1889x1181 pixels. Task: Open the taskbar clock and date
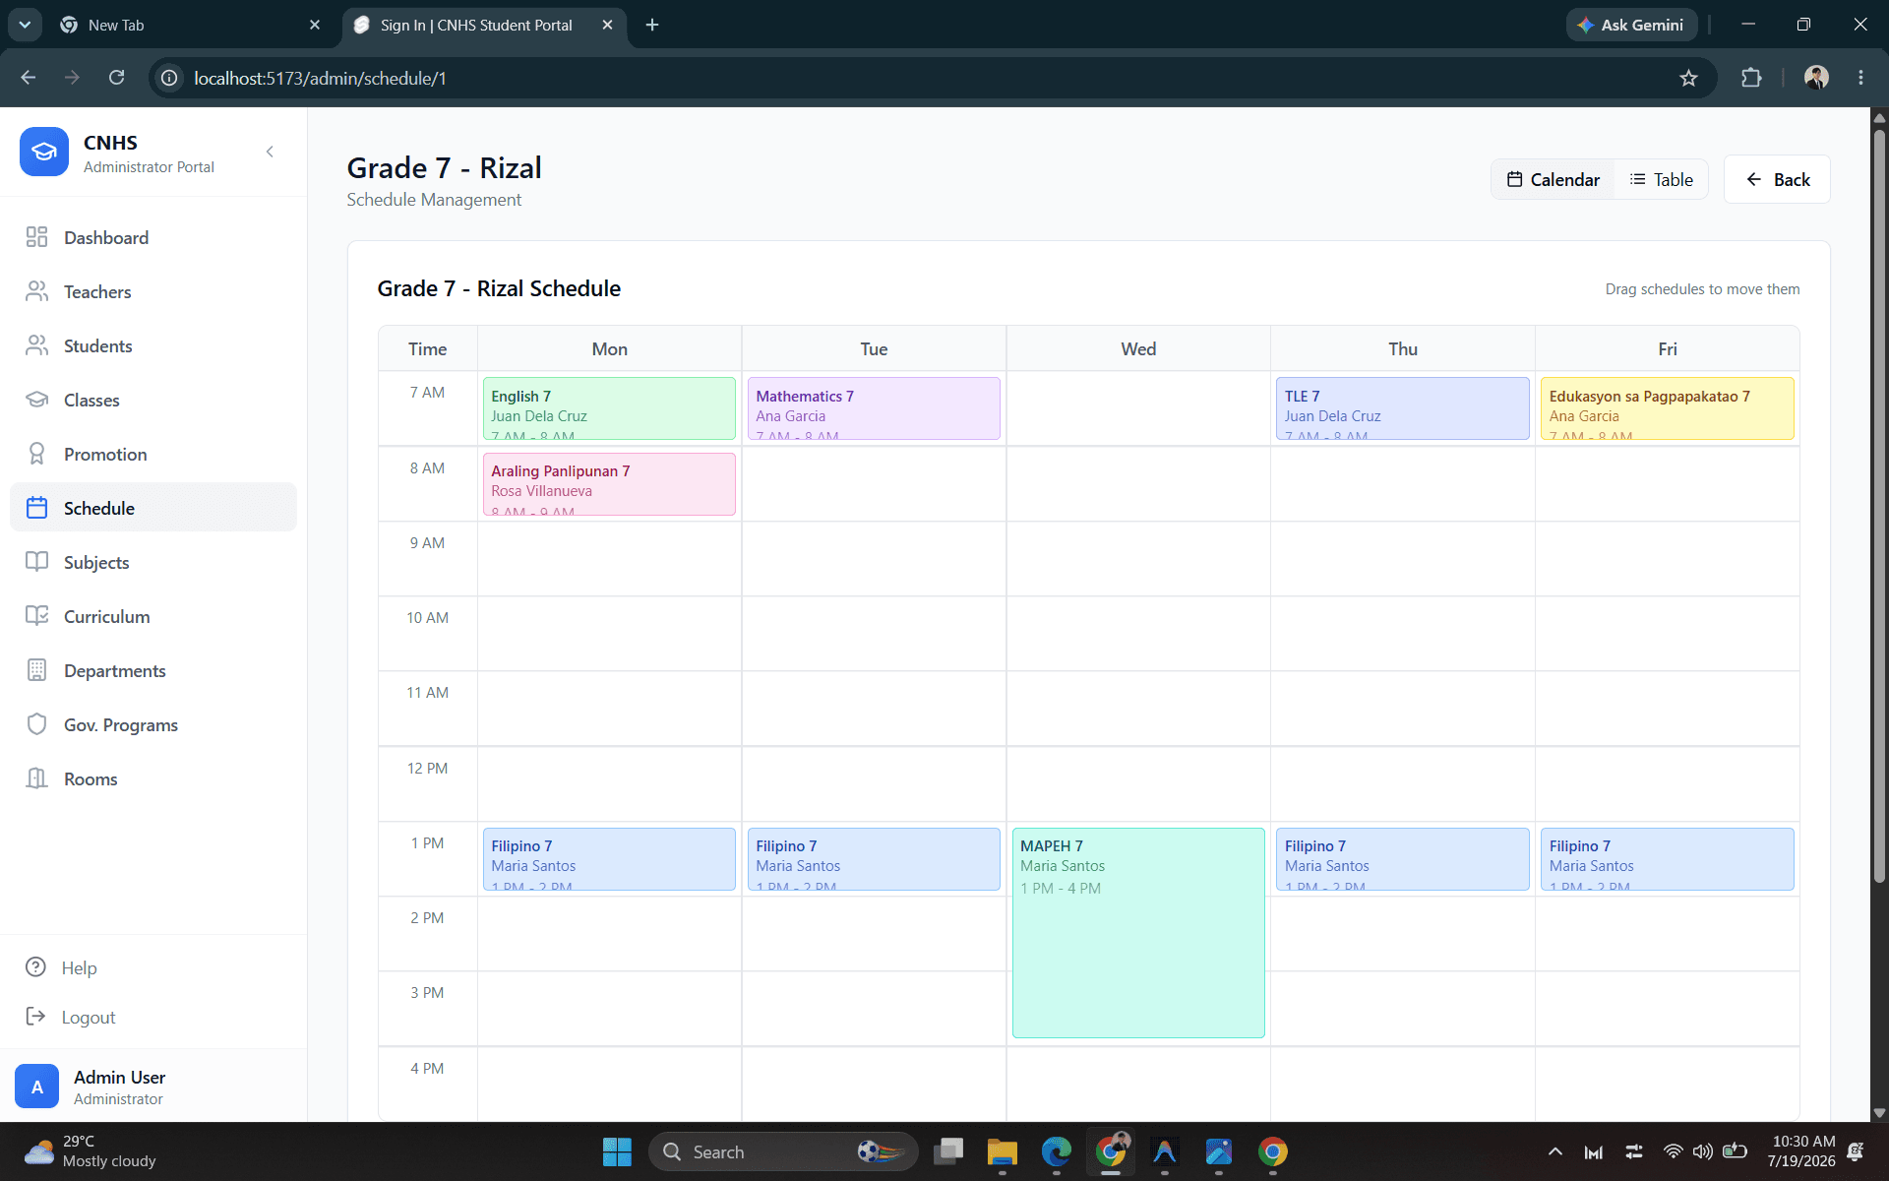pyautogui.click(x=1801, y=1151)
